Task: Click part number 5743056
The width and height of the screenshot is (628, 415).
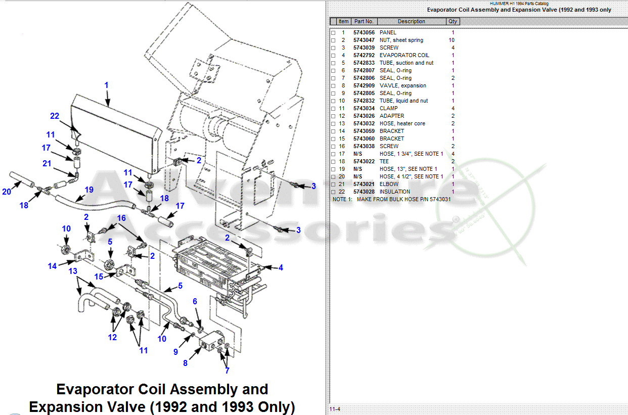Action: [364, 32]
